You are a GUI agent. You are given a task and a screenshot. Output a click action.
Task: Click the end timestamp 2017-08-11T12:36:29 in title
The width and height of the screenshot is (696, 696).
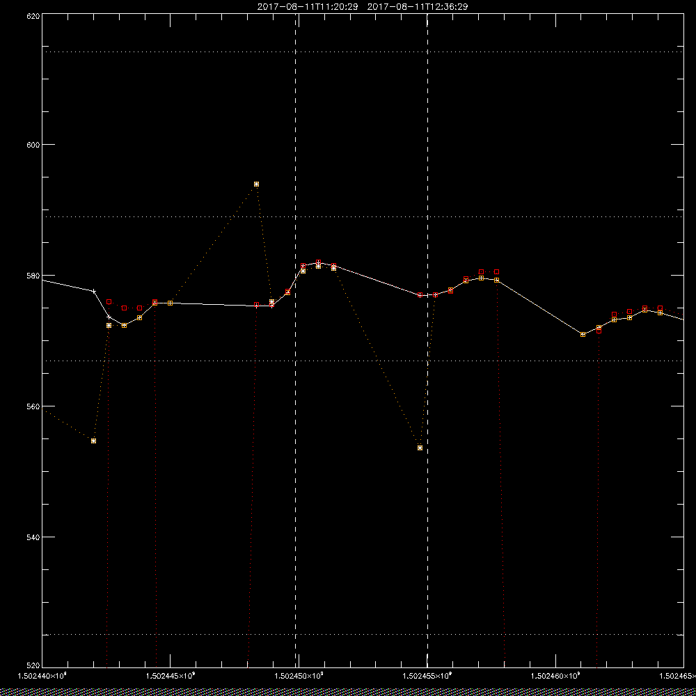[x=418, y=7]
